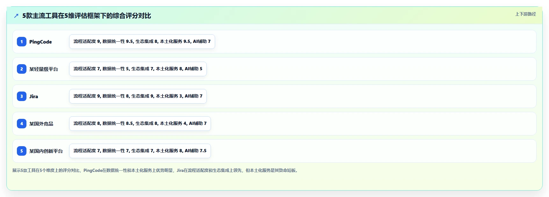Click Jira score box with 本土化服务 3
Screen dimensions: 549x197
[138, 96]
